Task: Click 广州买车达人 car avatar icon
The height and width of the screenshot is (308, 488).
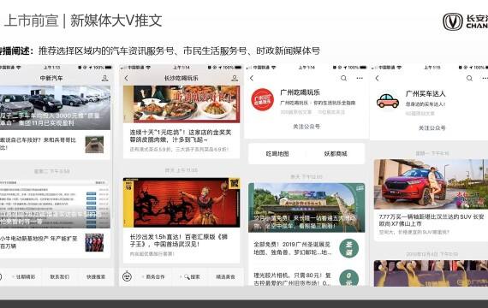Action: 388,100
